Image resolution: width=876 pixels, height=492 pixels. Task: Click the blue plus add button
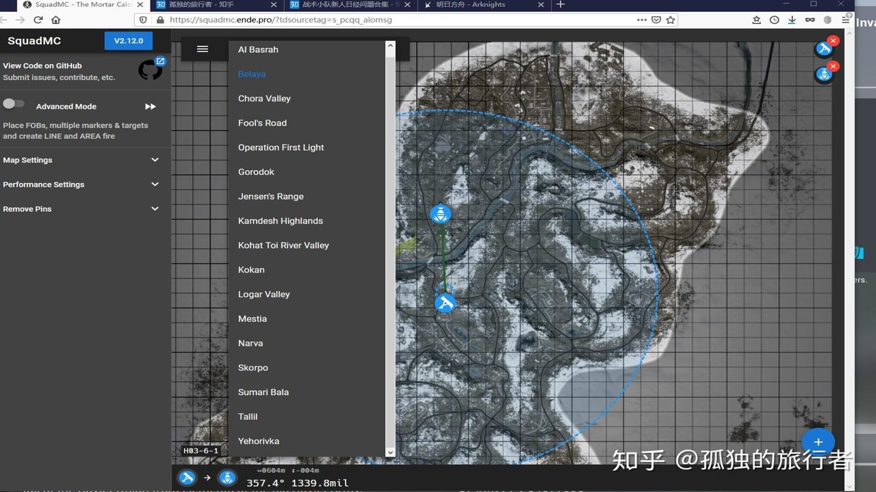pyautogui.click(x=818, y=442)
